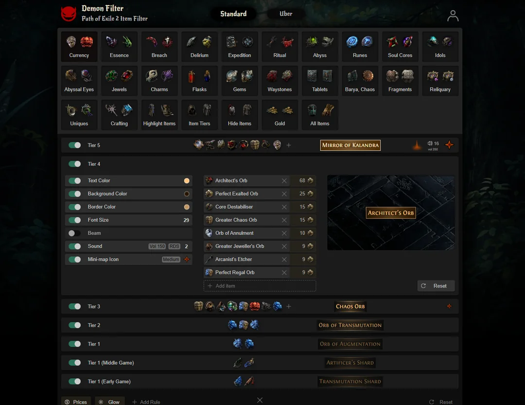Click the Demon Filter red logo
The width and height of the screenshot is (525, 405).
(69, 14)
